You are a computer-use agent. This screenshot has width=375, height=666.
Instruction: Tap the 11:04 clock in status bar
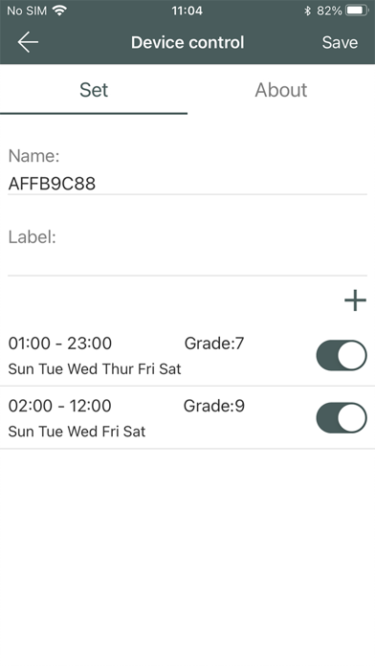tap(187, 11)
